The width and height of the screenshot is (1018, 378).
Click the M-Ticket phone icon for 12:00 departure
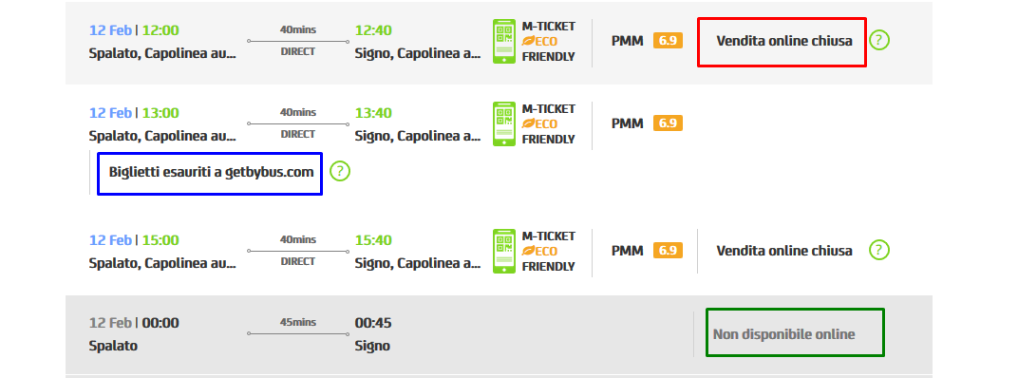coord(504,41)
